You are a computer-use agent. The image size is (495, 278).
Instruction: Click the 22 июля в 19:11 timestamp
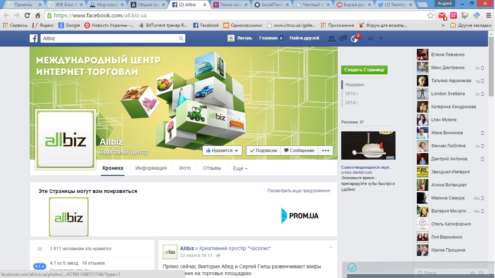point(196,256)
